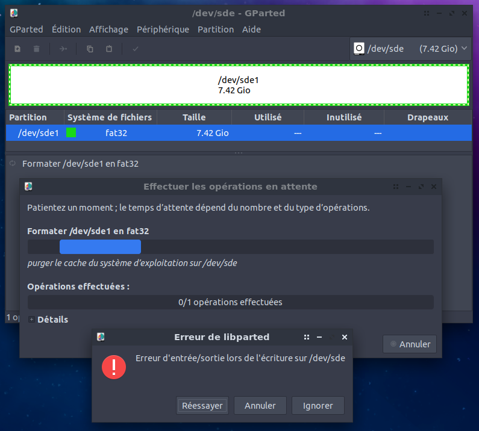This screenshot has height=431, width=479.
Task: Select the /dev/sde1 graphical partition block
Action: (x=239, y=85)
